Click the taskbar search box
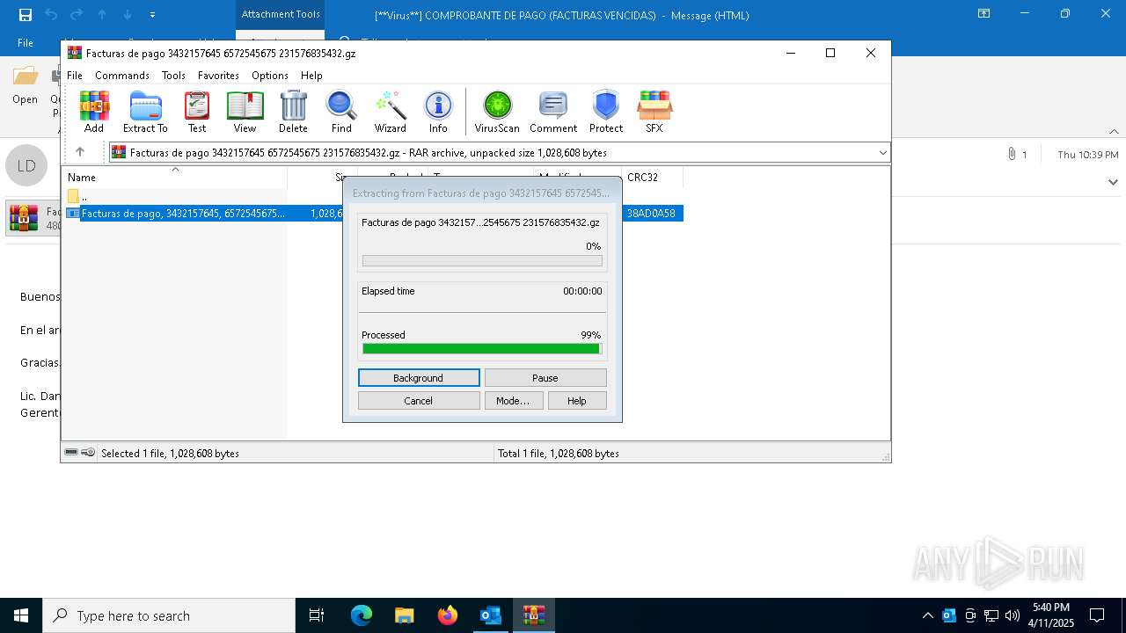This screenshot has width=1126, height=633. 169,615
